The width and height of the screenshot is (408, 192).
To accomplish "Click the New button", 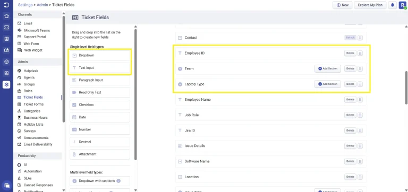I will pos(343,5).
